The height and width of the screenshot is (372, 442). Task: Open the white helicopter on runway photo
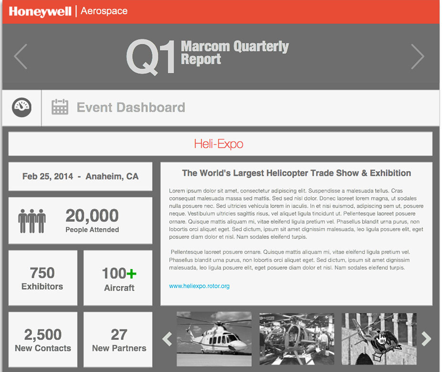coord(214,339)
